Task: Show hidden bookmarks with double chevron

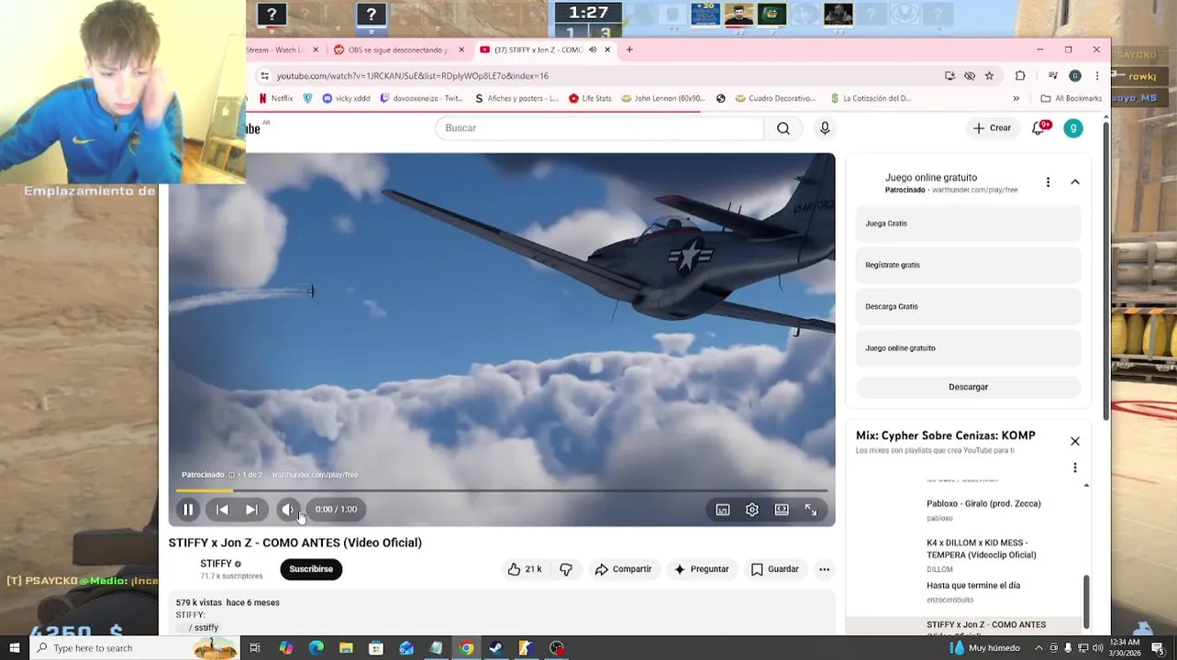Action: 1016,98
